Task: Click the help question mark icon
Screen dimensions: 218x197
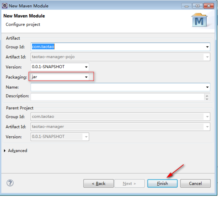Action: pyautogui.click(x=10, y=183)
